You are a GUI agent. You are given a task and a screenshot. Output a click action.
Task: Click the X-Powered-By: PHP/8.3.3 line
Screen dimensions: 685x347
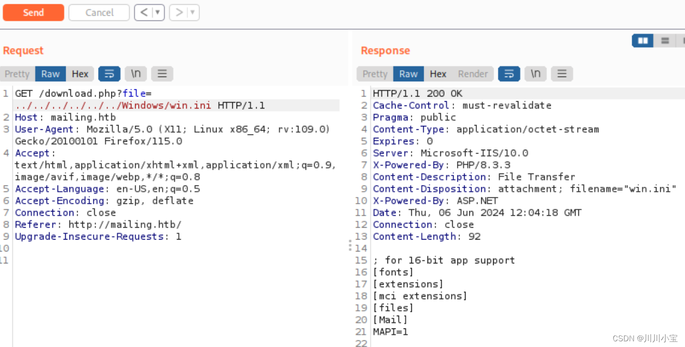(x=441, y=165)
